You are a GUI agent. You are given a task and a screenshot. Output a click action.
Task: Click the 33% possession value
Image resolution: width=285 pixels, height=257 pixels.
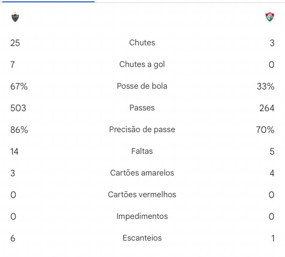pos(266,86)
